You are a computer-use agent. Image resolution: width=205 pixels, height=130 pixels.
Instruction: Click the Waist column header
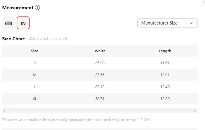[x=100, y=51]
